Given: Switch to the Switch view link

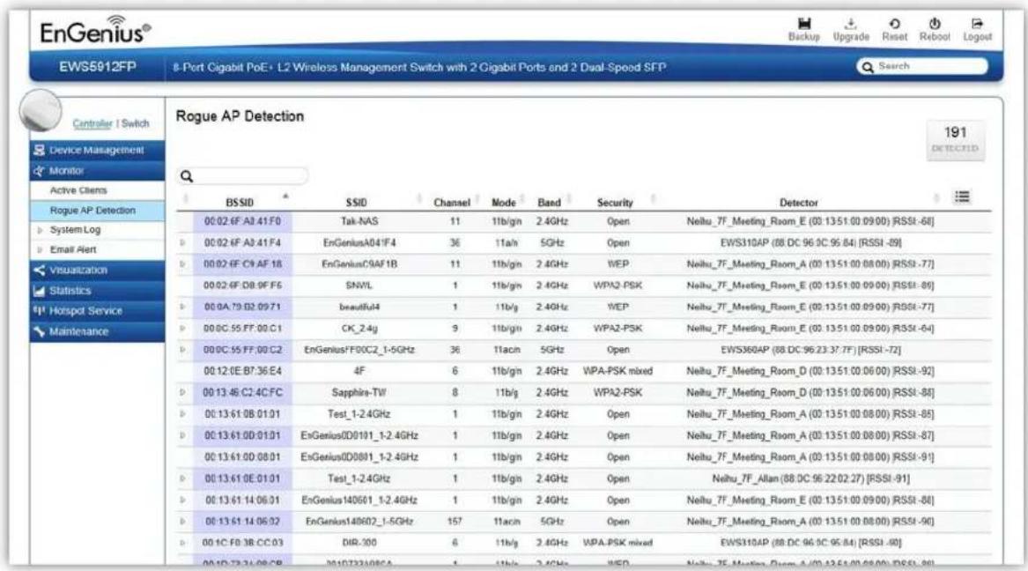Looking at the screenshot, I should [x=135, y=123].
